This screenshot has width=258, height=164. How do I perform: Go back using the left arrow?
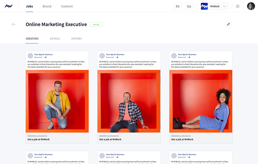click(x=14, y=24)
